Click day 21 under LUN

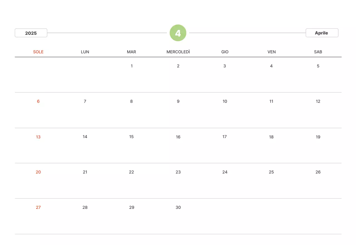[85, 172]
